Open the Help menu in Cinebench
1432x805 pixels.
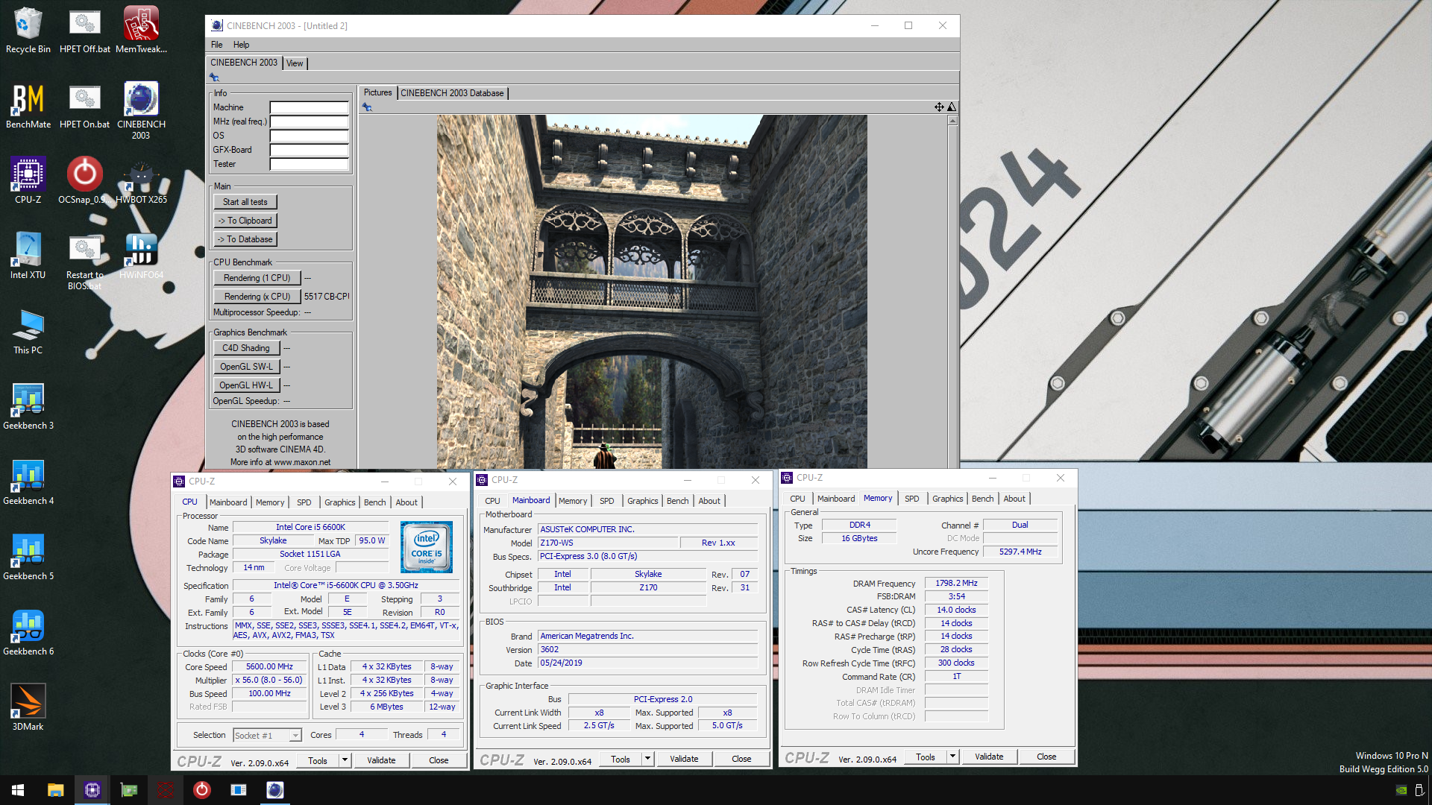[241, 45]
